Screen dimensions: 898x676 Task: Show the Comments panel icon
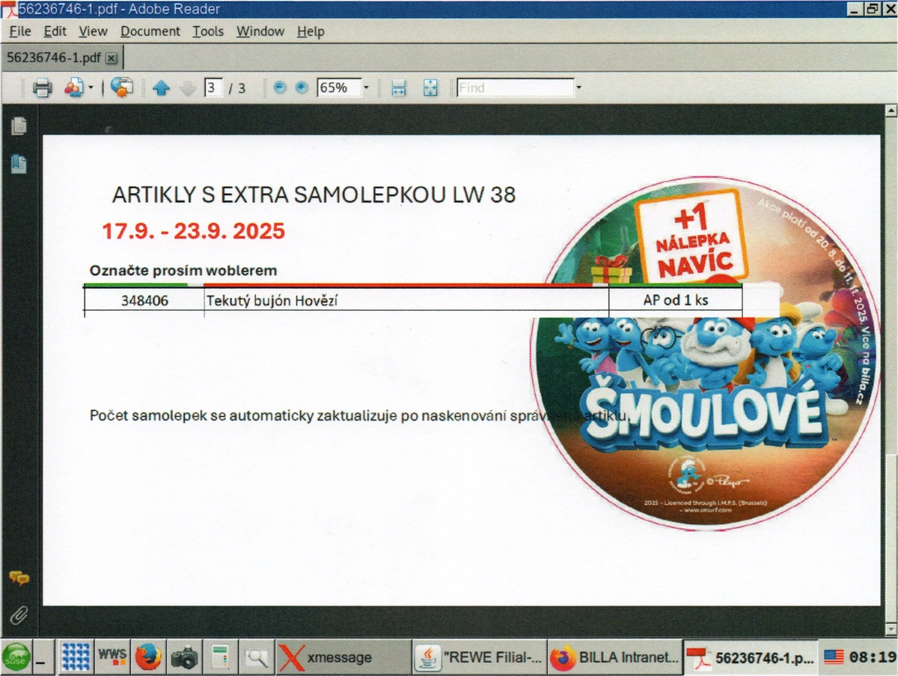coord(20,576)
